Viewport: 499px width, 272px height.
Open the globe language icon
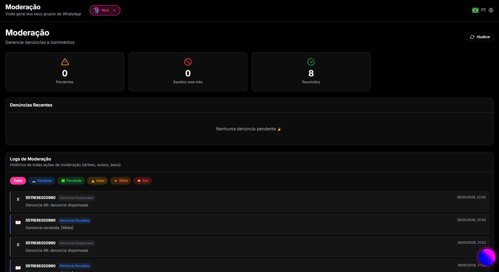491,10
